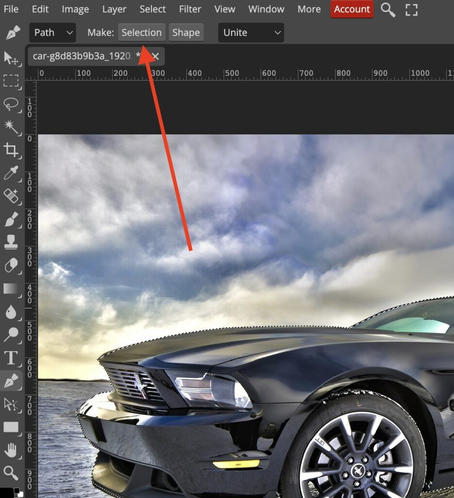Open the Filter menu
This screenshot has height=498, width=454.
pos(190,9)
